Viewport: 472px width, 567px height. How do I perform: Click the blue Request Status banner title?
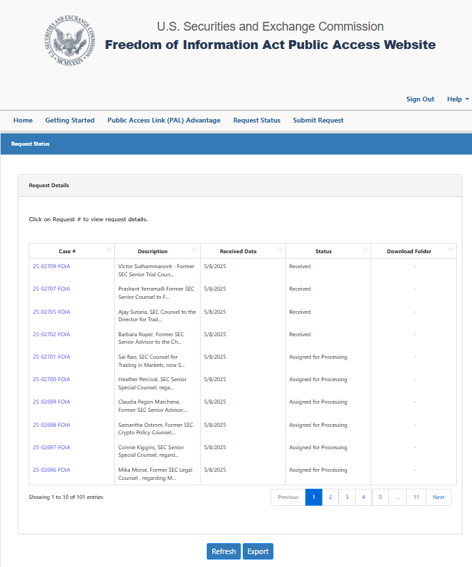pos(31,144)
